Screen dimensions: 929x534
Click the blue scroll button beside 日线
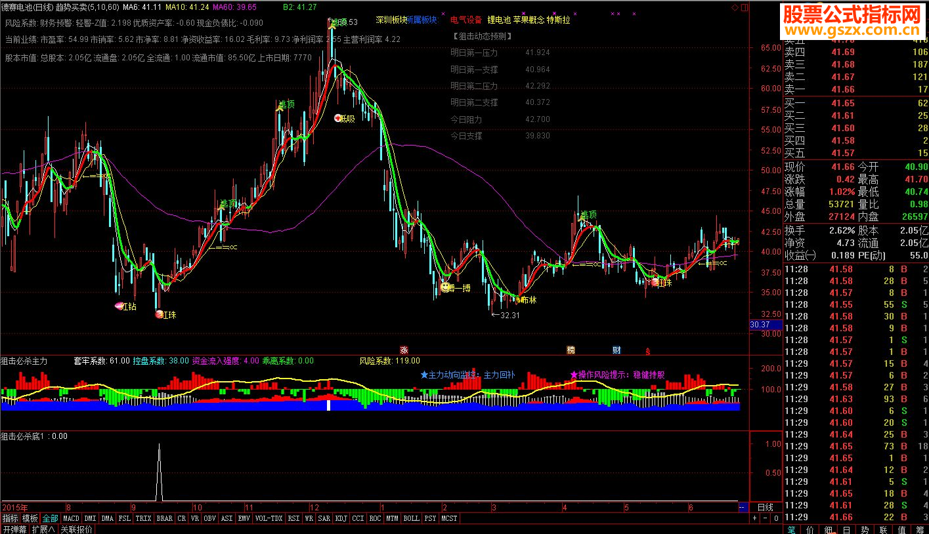(x=743, y=507)
